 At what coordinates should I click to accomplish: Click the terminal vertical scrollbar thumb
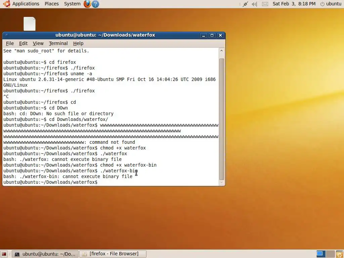point(222,119)
